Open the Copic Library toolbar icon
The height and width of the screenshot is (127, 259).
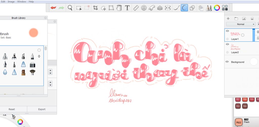(x=225, y=8)
